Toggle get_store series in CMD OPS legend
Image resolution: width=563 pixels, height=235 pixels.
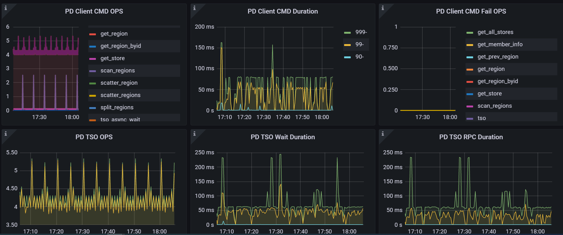(x=112, y=58)
